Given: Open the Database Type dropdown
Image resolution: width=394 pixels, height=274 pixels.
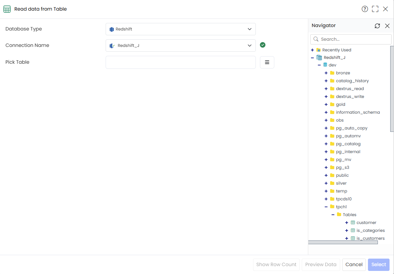Looking at the screenshot, I should click(181, 29).
